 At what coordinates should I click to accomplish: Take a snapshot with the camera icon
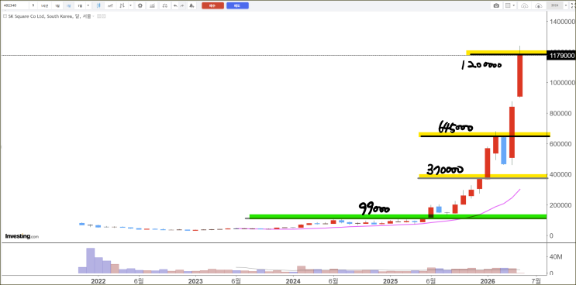[x=496, y=5]
